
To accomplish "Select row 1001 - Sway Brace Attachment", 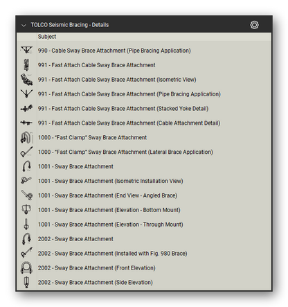I will coord(144,166).
